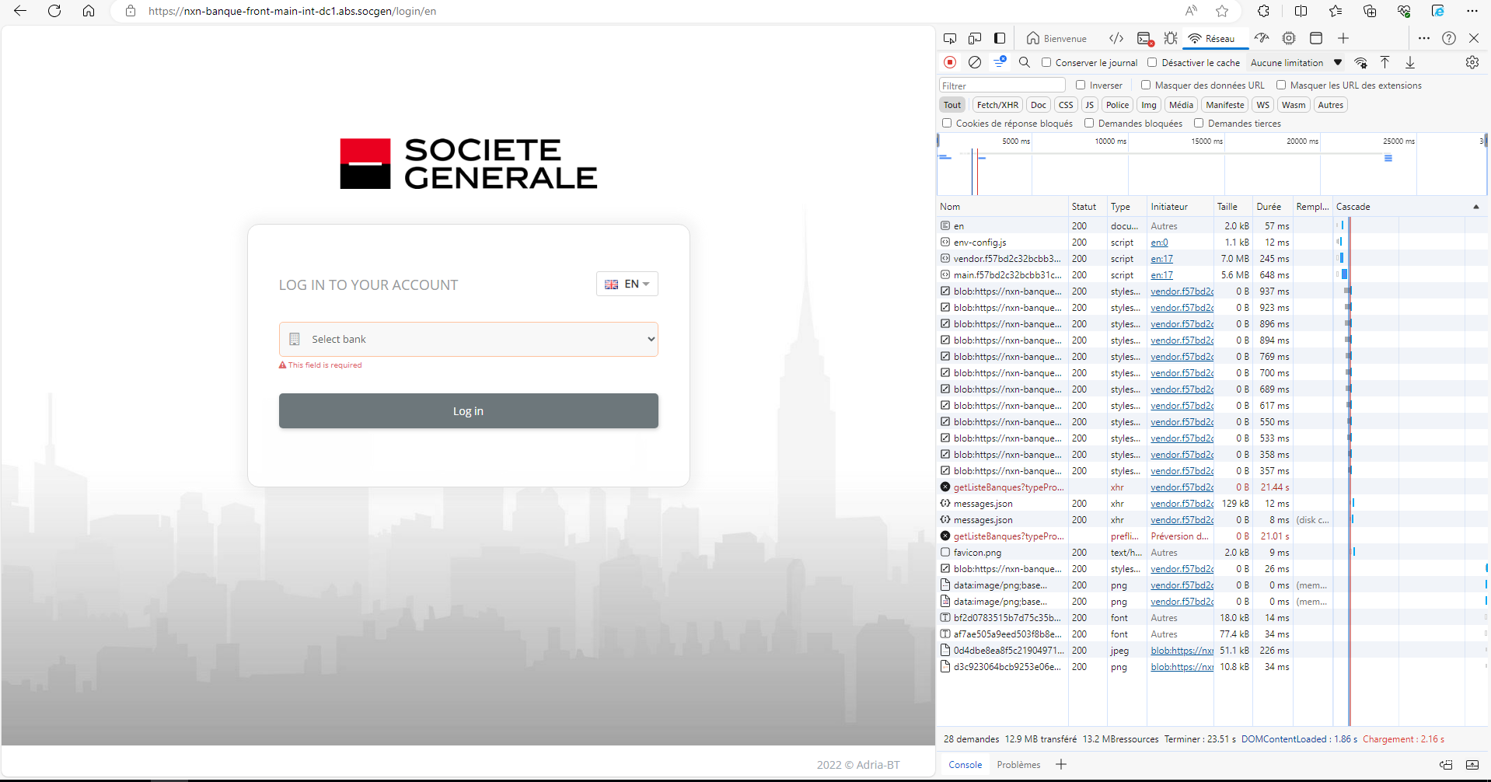1491x782 pixels.
Task: Add page to favorites star icon
Action: click(x=1222, y=11)
